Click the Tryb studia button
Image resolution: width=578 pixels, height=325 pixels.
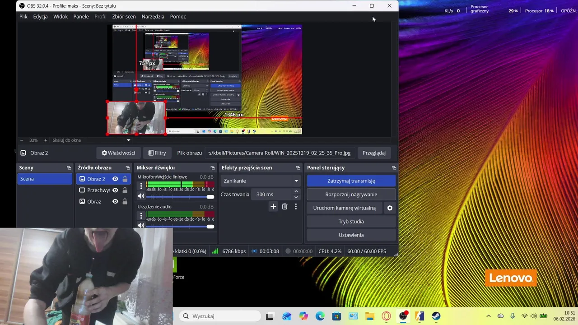(x=351, y=221)
